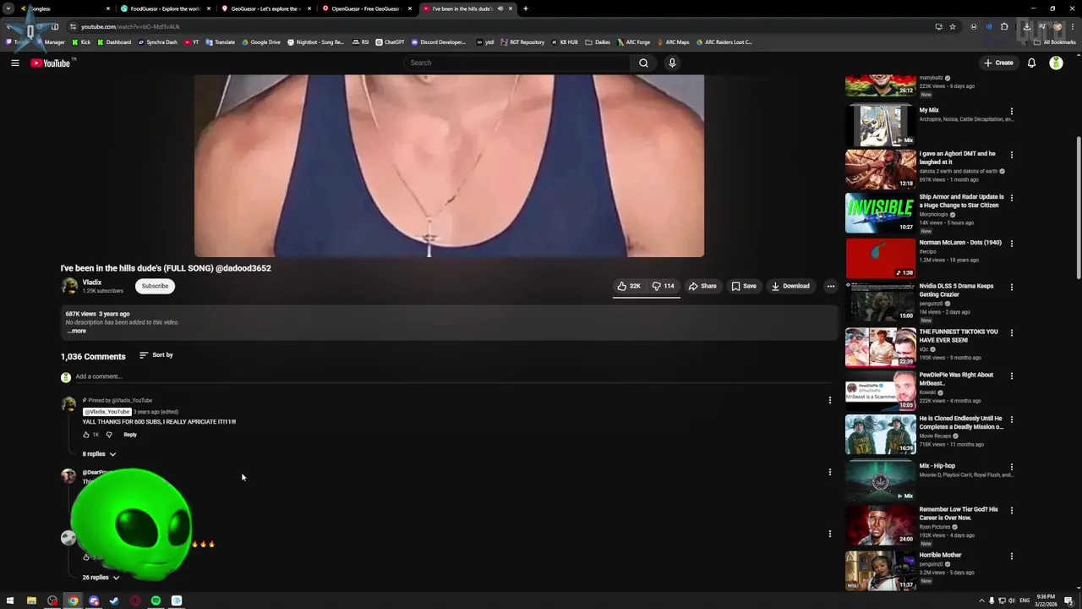Open 'Nvidia DLSS 5 Drama' video thumbnail
1082x609 pixels.
tap(880, 302)
